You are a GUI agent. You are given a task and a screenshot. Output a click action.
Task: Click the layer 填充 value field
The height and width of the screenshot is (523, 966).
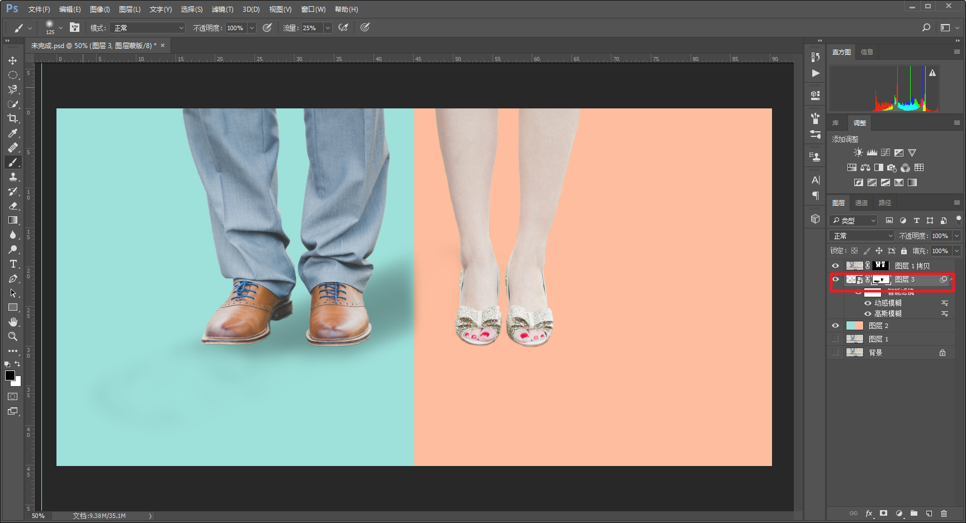[x=940, y=251]
